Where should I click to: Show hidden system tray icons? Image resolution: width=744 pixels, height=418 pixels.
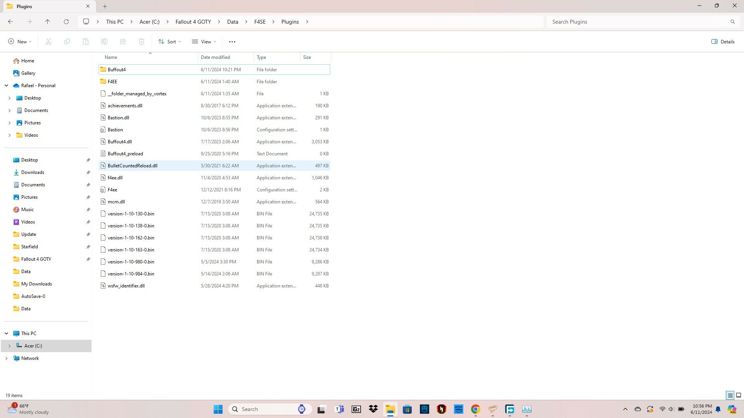625,409
